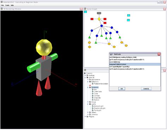Expand the Auxiliars tree node
Image resolution: width=167 pixels, height=134 pixels.
(x=85, y=75)
